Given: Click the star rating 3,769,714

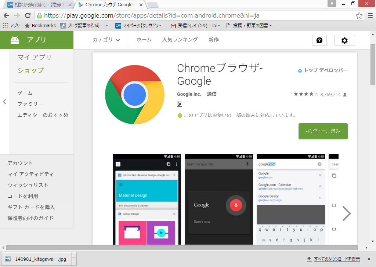Looking at the screenshot, I should (x=320, y=94).
